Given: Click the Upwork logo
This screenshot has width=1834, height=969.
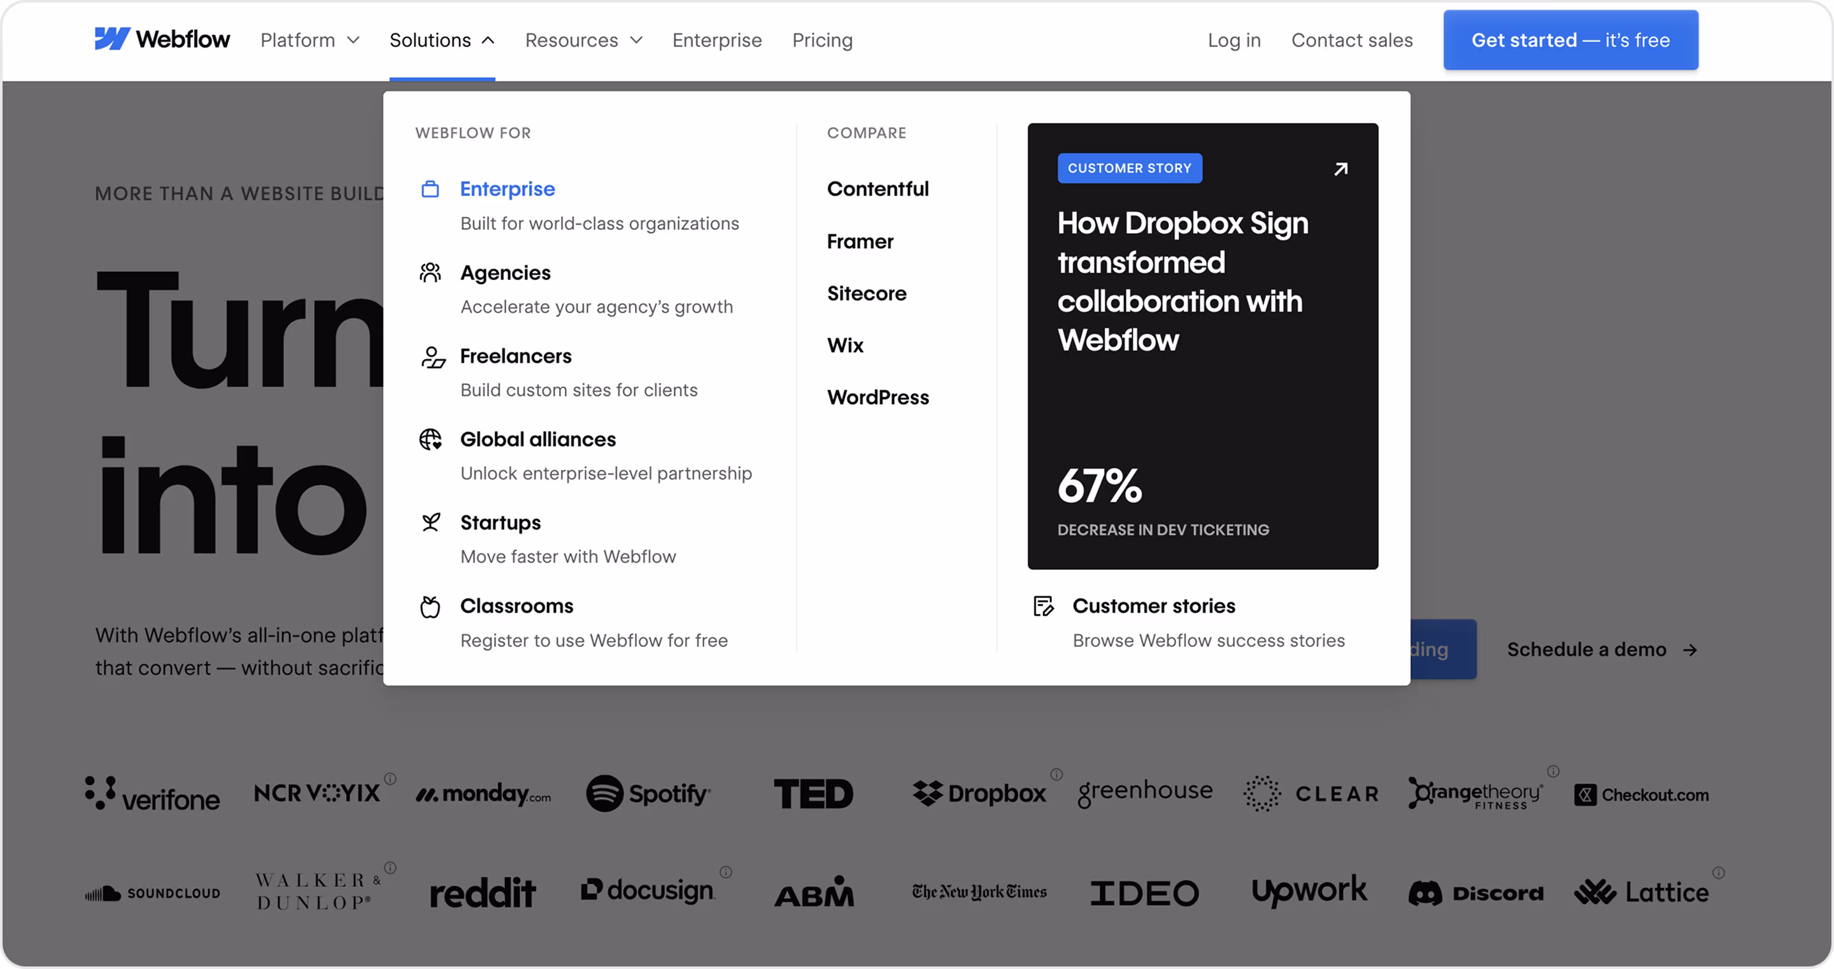Looking at the screenshot, I should 1309,891.
